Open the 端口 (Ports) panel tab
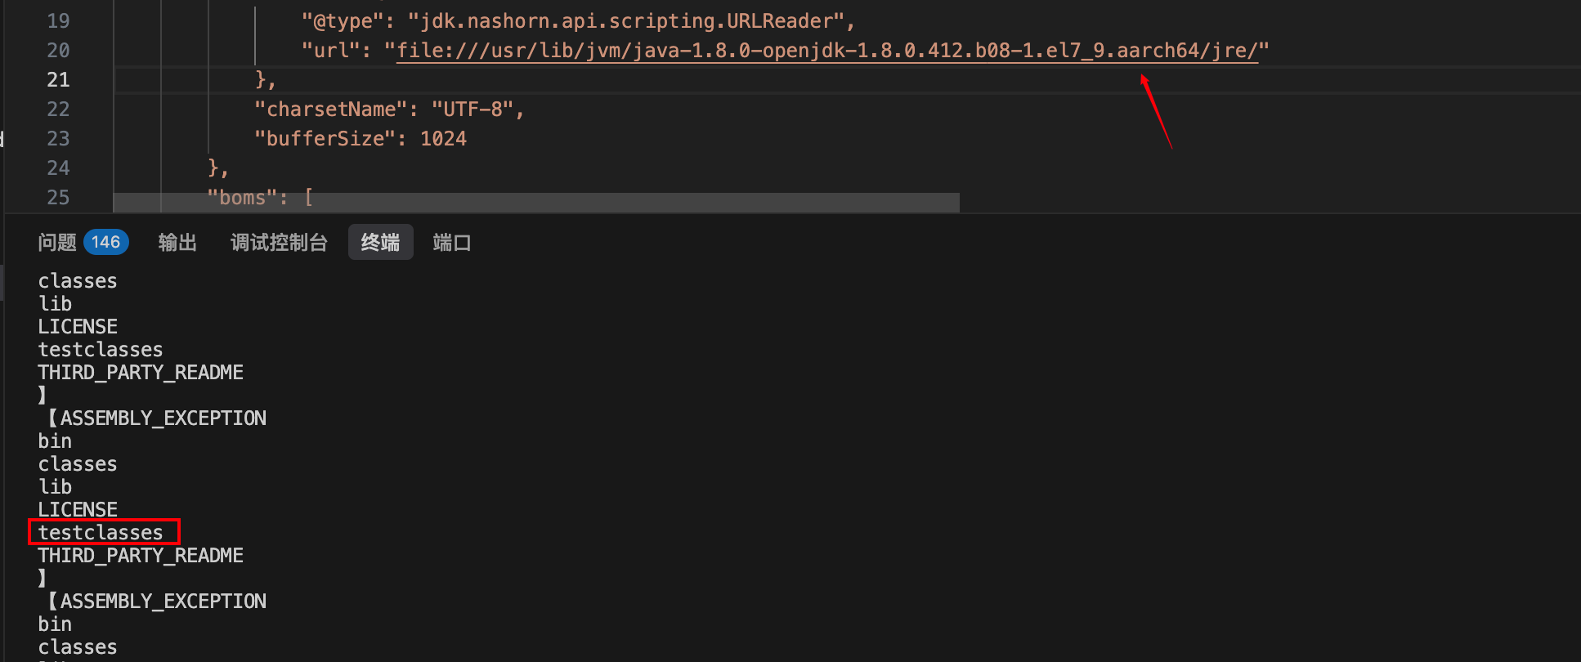1581x662 pixels. point(450,242)
